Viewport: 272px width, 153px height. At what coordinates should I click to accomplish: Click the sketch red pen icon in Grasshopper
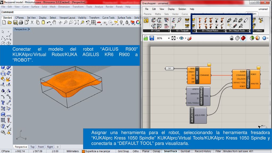pyautogui.click(x=190, y=38)
